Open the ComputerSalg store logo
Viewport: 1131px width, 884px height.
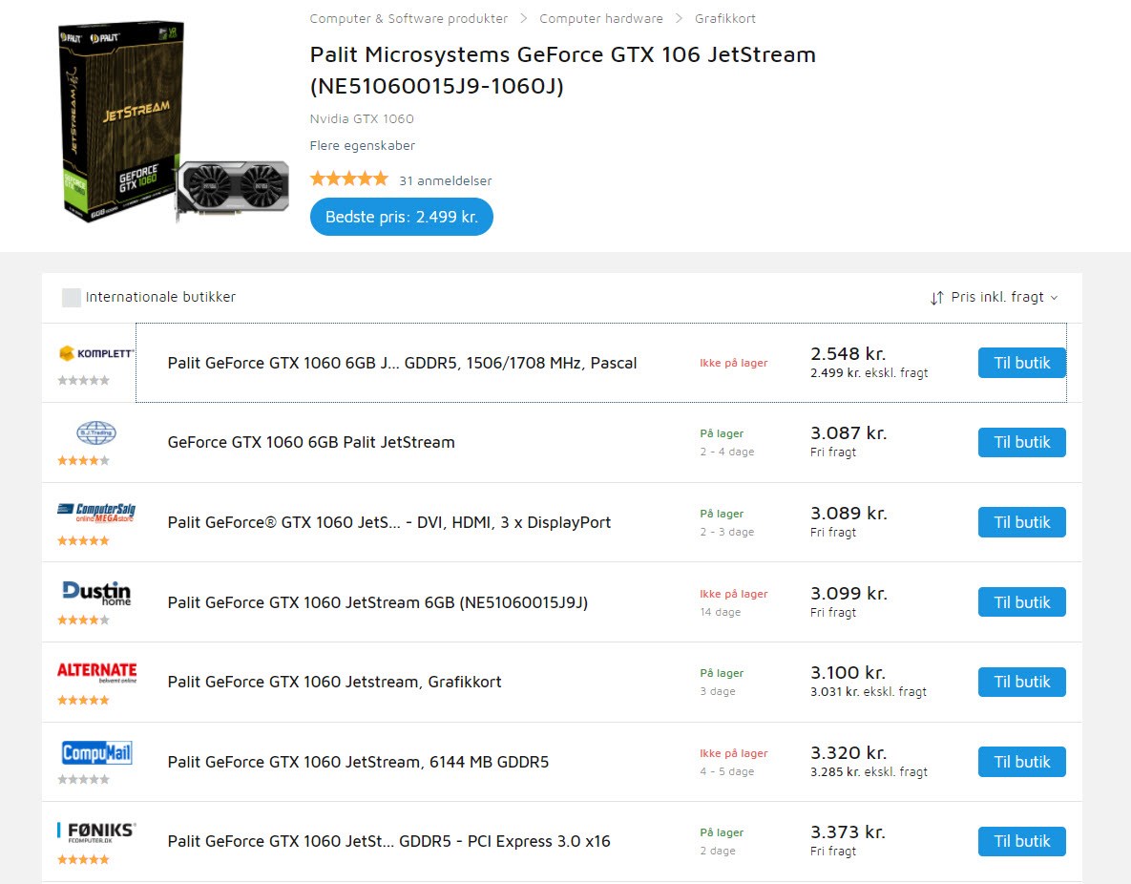click(95, 513)
